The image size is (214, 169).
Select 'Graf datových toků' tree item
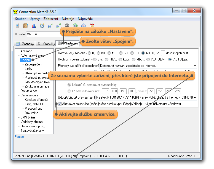[x=38, y=82]
